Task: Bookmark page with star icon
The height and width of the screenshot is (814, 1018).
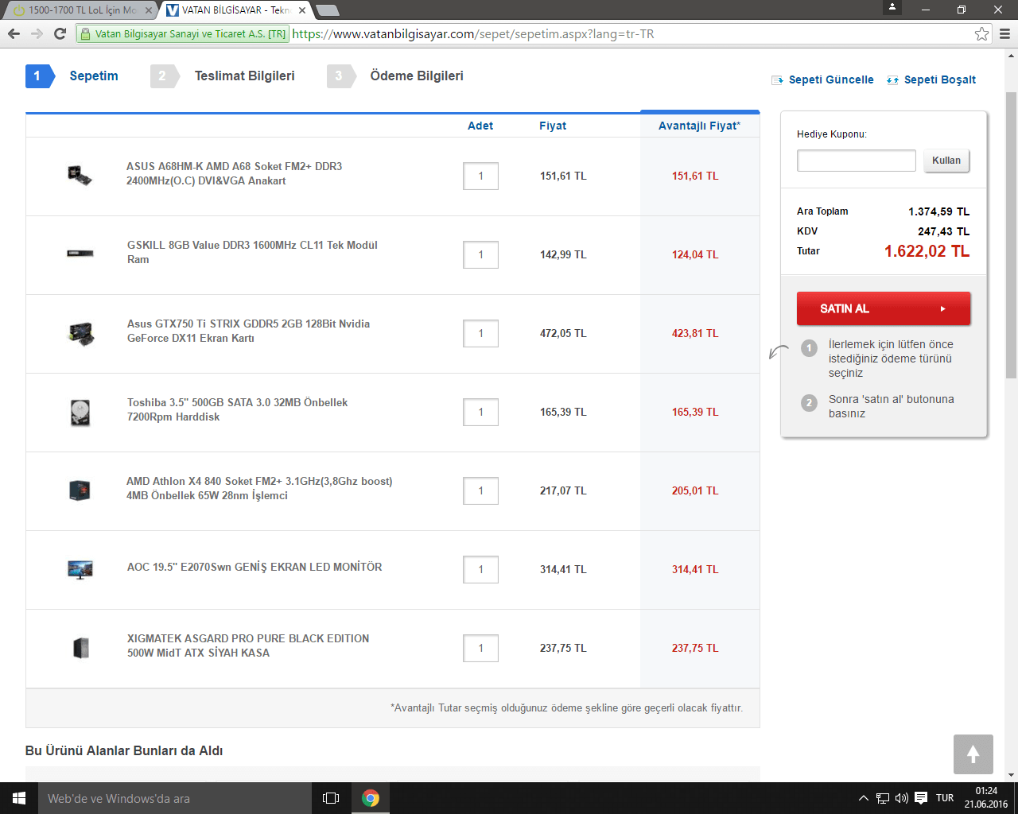Action: tap(981, 33)
